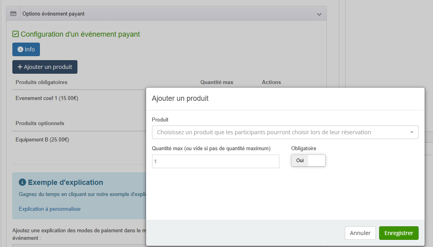The height and width of the screenshot is (247, 433).
Task: Collapse the Options événement payant panel chevron
Action: 319,14
